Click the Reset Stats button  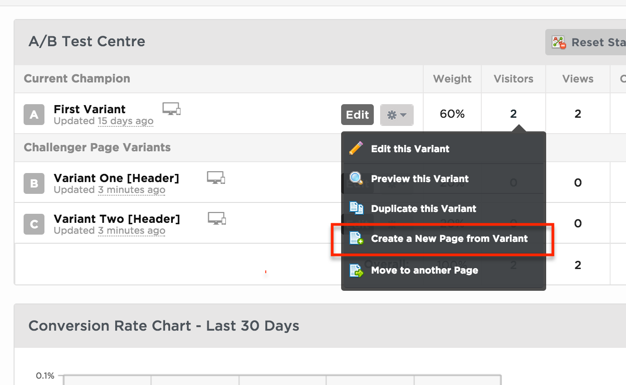586,42
